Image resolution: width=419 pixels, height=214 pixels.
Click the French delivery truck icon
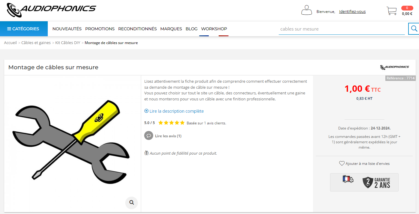(348, 179)
